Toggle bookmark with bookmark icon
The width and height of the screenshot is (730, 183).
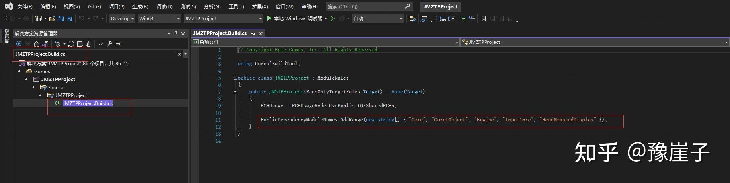pyautogui.click(x=484, y=19)
